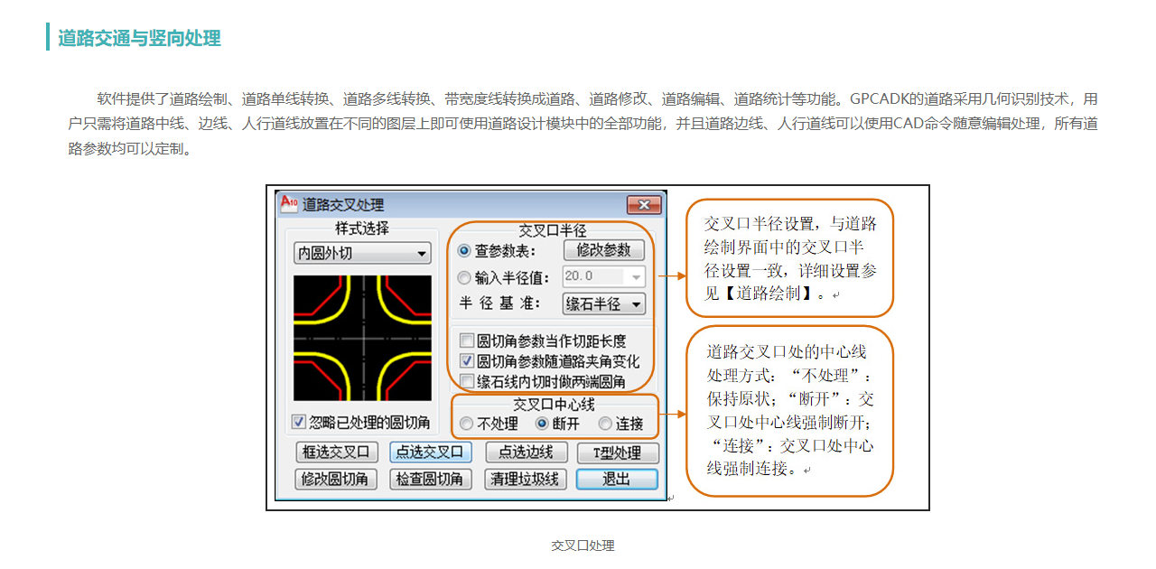Viewport: 1156px width, 569px height.
Task: Enable 圆切角参数当作切距长度 checkbox
Action: [466, 340]
